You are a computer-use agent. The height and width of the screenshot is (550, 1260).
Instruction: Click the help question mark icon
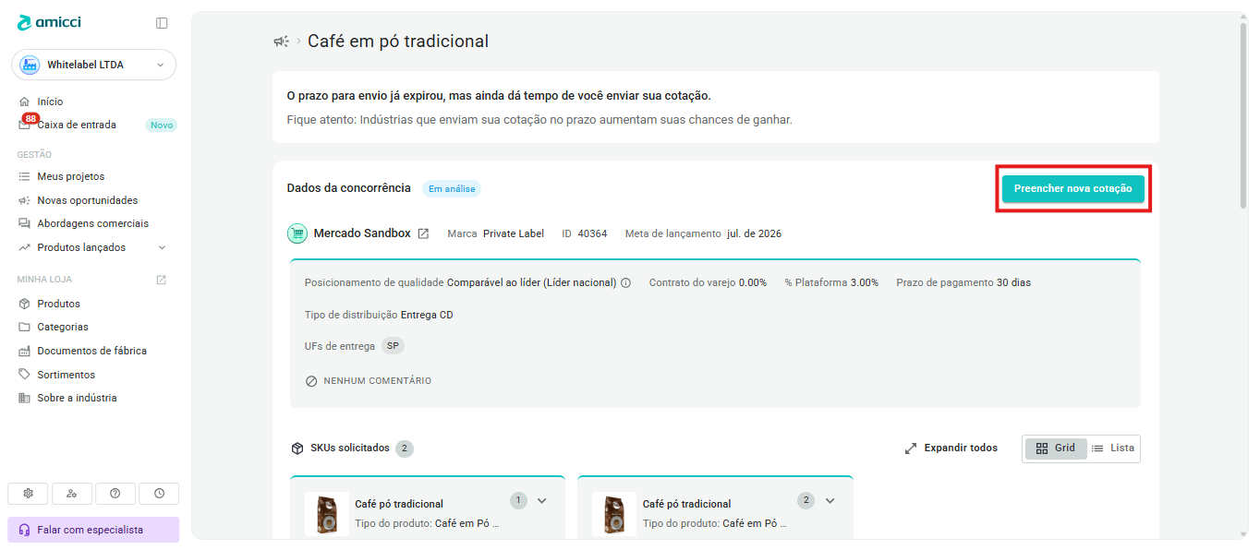(115, 494)
